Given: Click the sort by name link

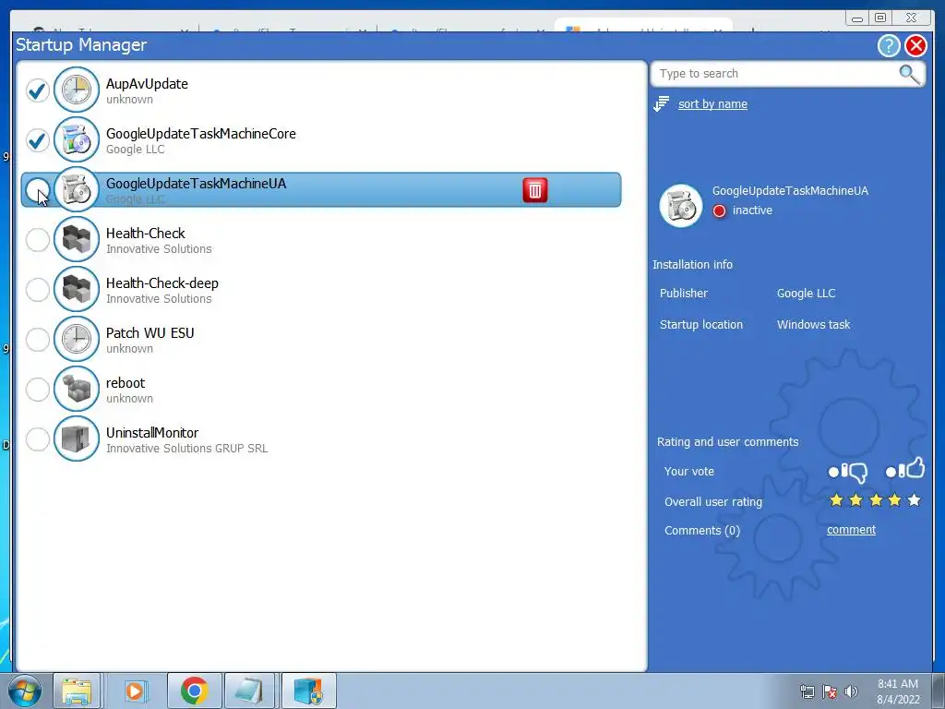Looking at the screenshot, I should (x=712, y=104).
